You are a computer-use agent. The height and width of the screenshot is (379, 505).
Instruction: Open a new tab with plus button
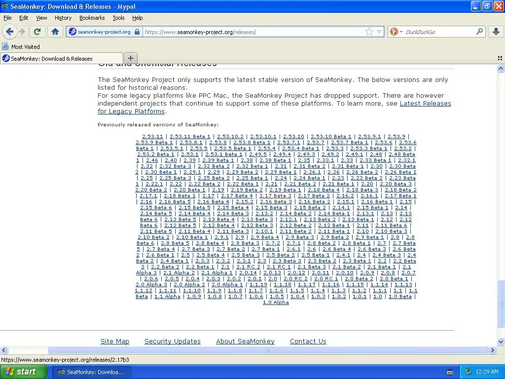pos(130,58)
